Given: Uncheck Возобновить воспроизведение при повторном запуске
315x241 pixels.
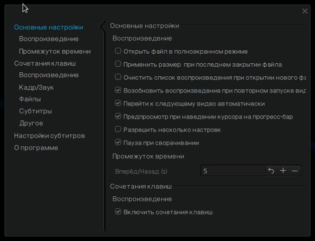Looking at the screenshot, I should pyautogui.click(x=118, y=90).
